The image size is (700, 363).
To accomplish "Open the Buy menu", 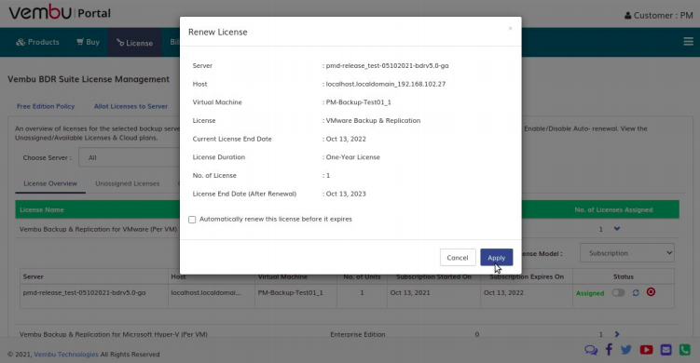I will coord(88,42).
